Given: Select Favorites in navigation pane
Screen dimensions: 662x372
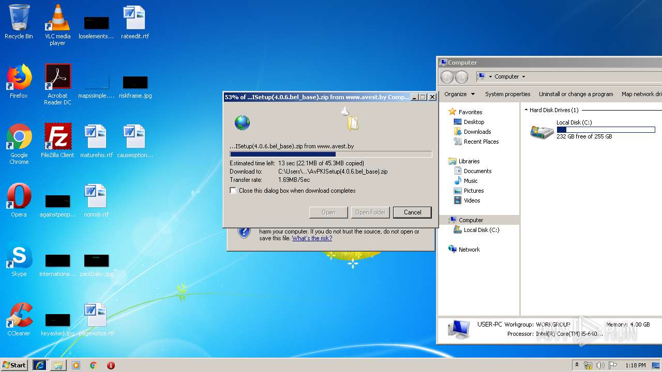Looking at the screenshot, I should 470,112.
